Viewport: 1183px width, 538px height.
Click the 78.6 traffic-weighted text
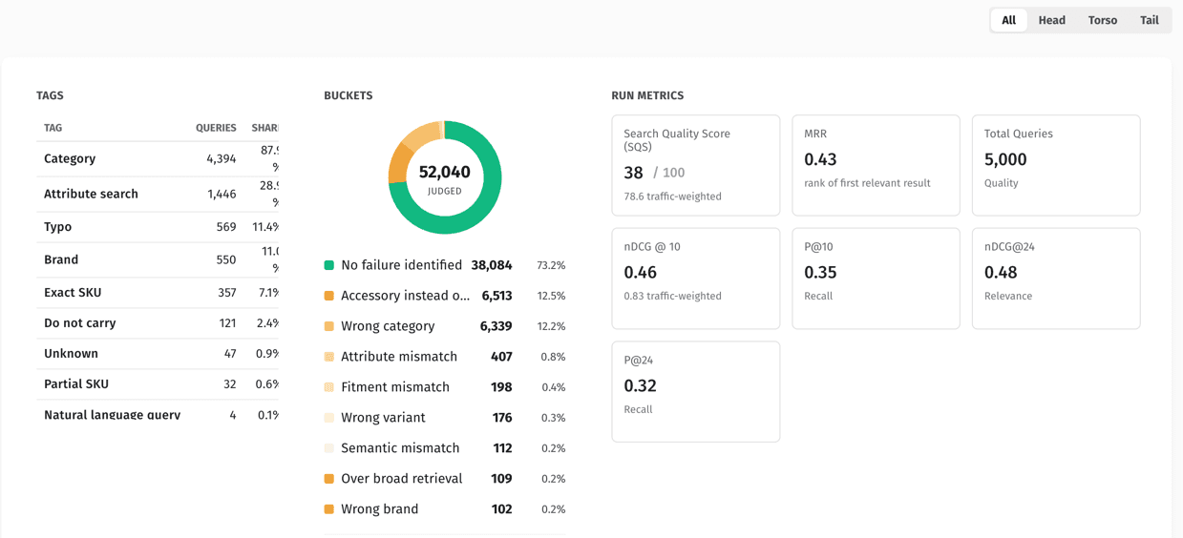[672, 197]
